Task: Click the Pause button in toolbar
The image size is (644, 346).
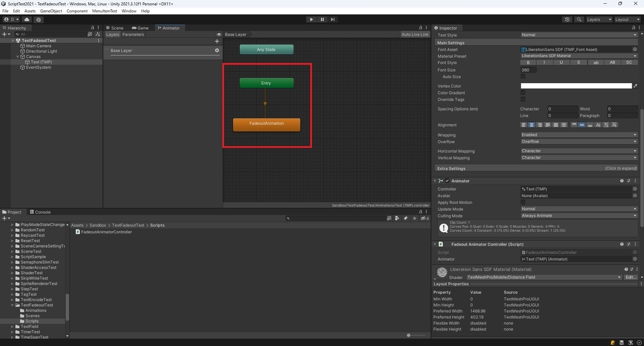Action: (322, 19)
